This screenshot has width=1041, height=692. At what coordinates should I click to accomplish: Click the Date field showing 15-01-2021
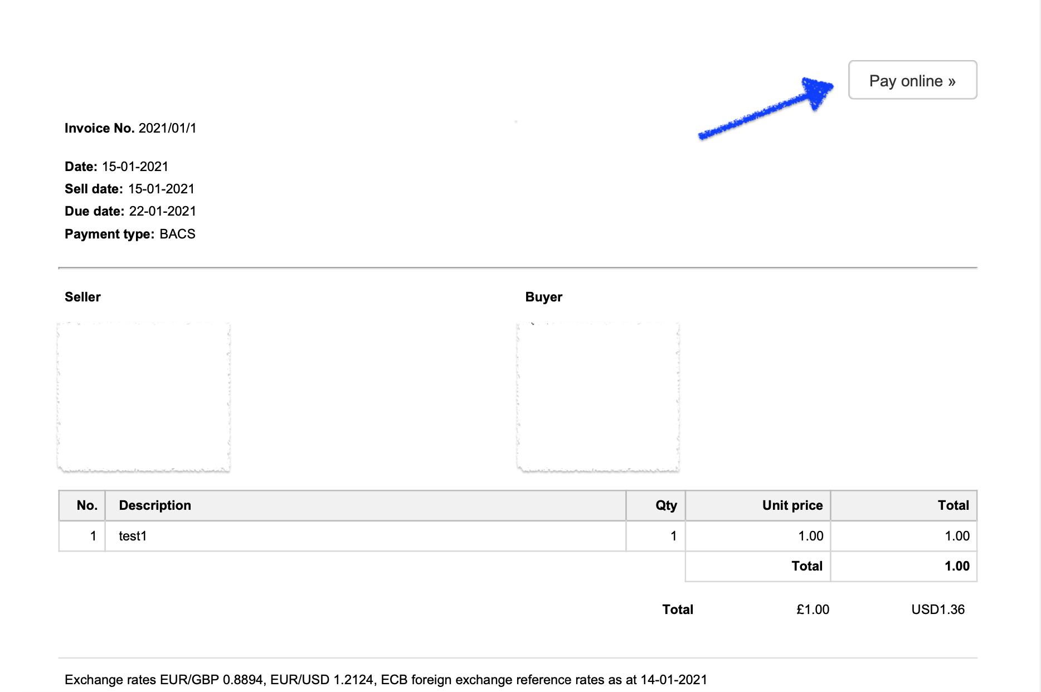coord(136,166)
